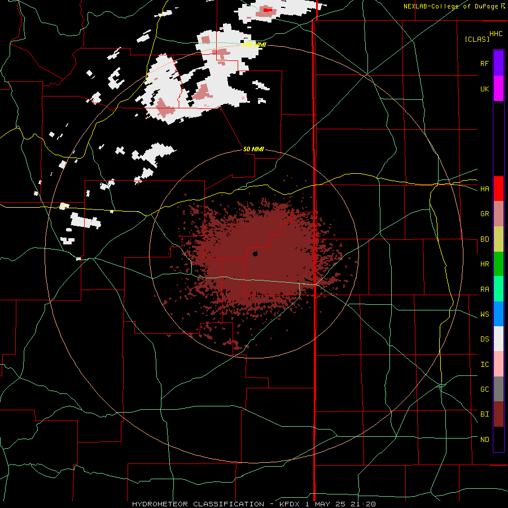
Task: Click the ND black legend swatch
Action: tap(498, 439)
